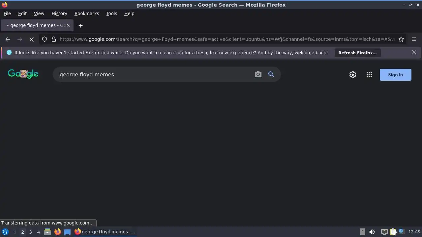Click the 12:49 clock

(414, 232)
